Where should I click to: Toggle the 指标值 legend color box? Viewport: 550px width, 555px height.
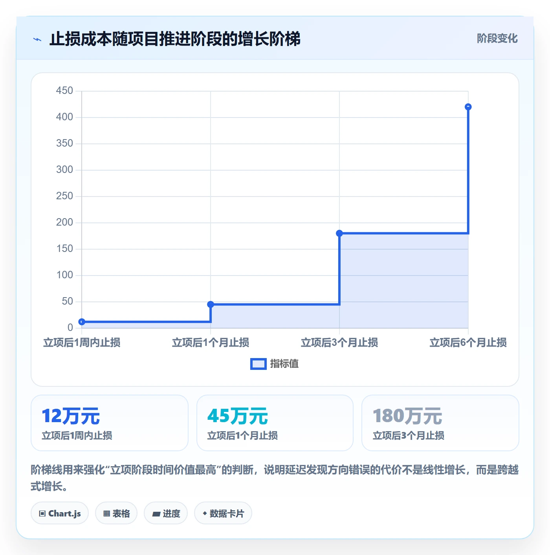[x=258, y=364]
